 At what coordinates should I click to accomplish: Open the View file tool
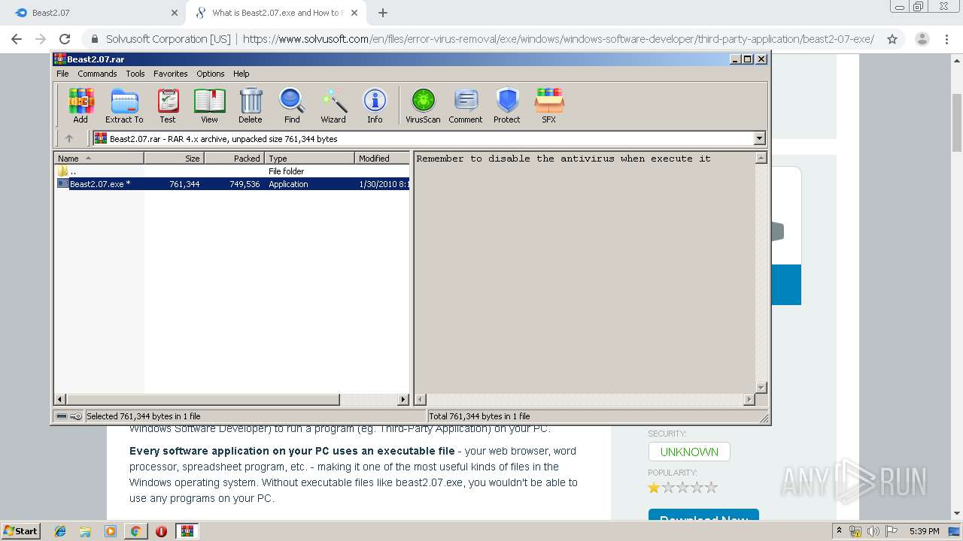209,105
